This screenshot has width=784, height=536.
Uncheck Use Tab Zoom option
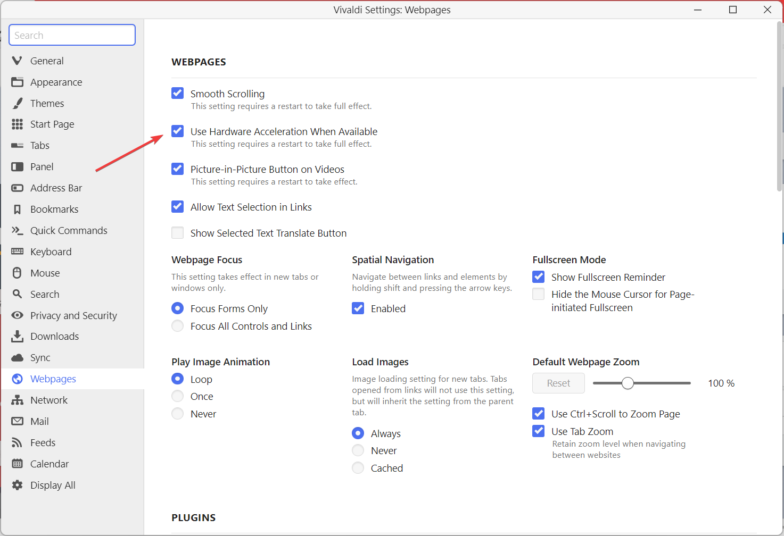539,431
